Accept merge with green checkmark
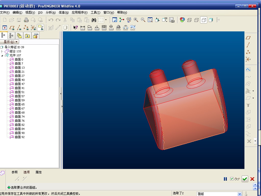 pyautogui.click(x=245, y=179)
